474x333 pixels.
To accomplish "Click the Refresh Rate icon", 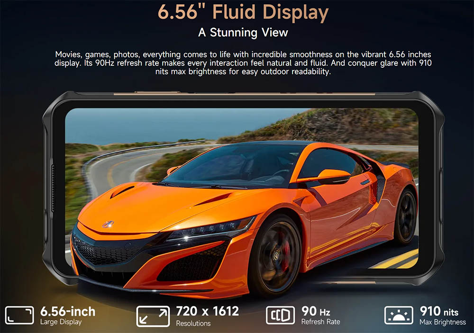I will pos(280,315).
